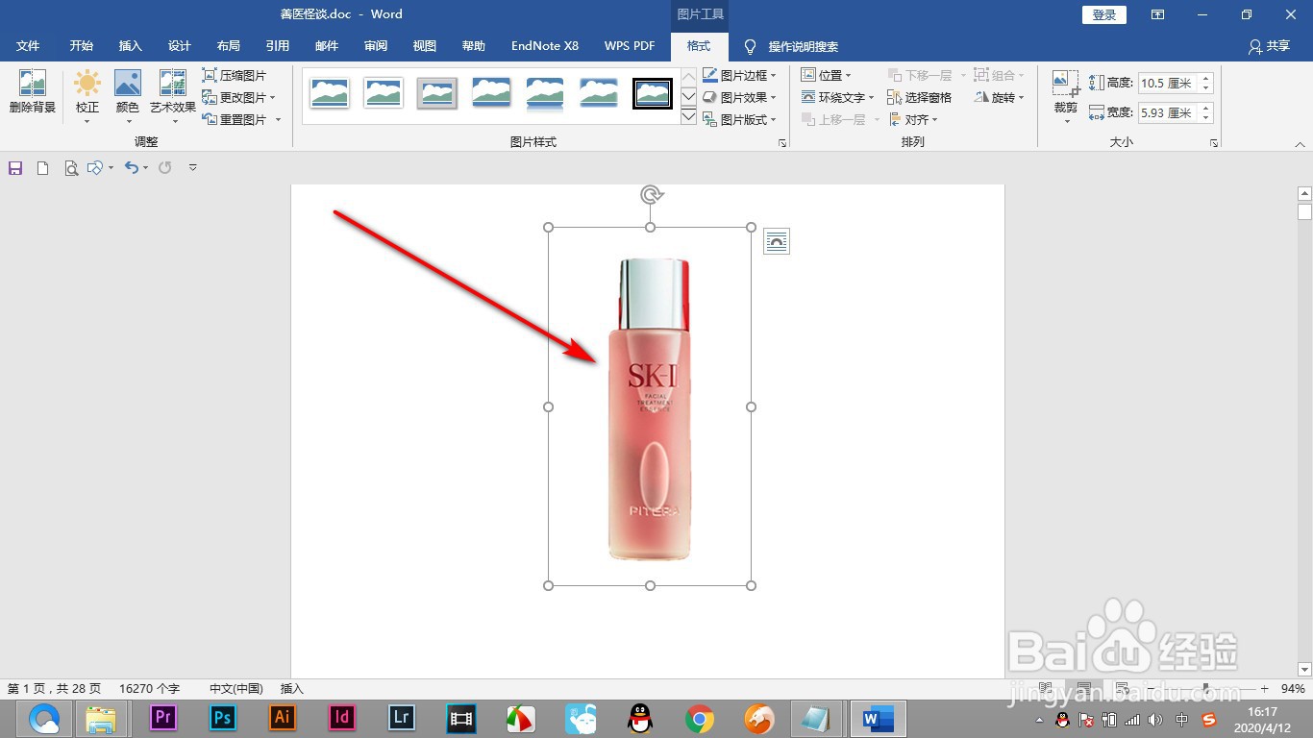Open Google Chrome from the taskbar
Image resolution: width=1313 pixels, height=738 pixels.
point(699,718)
